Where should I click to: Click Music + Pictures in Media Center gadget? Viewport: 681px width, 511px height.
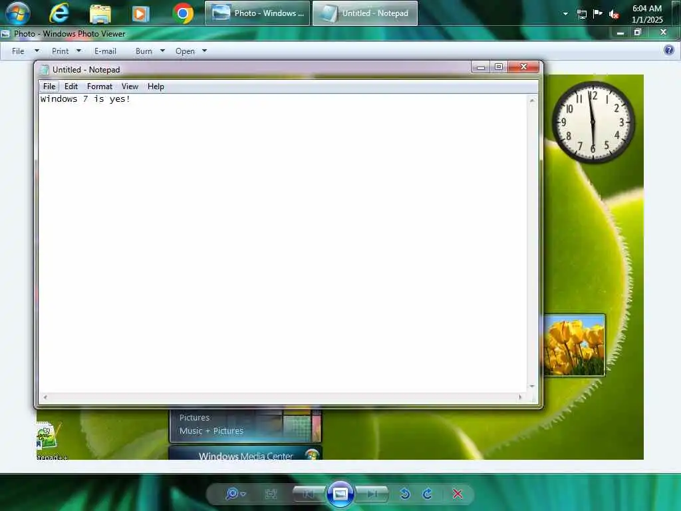pos(211,431)
